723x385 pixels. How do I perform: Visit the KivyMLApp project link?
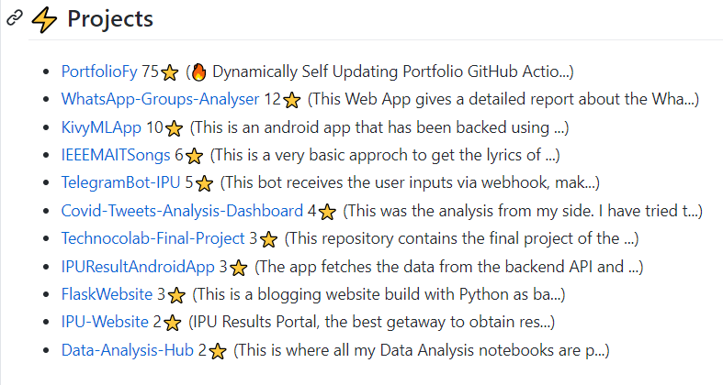[101, 127]
